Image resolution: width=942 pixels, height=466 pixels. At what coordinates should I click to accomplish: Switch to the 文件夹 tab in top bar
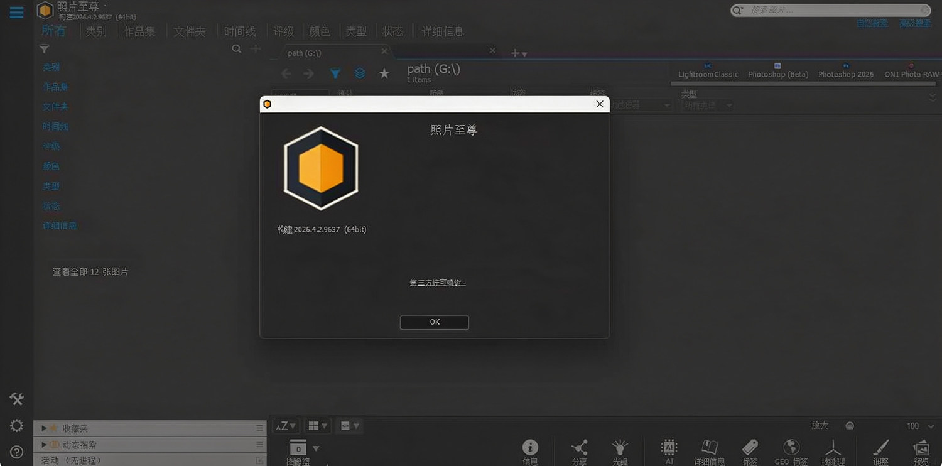(x=190, y=31)
